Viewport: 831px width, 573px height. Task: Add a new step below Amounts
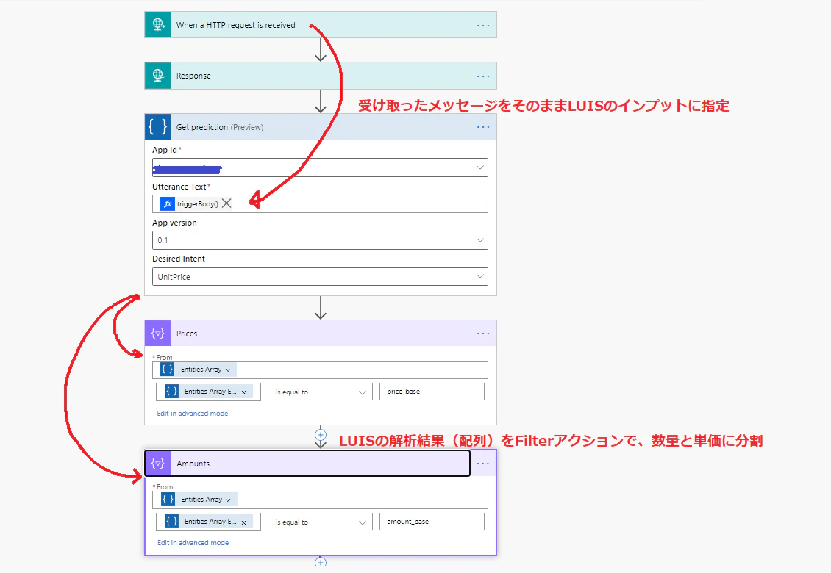pos(321,563)
